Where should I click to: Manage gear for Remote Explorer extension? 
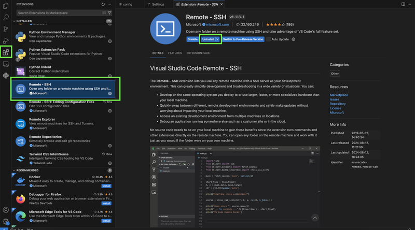point(110,128)
